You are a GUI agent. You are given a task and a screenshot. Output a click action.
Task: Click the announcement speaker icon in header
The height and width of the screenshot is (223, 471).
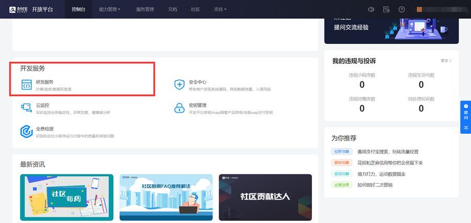(x=371, y=9)
